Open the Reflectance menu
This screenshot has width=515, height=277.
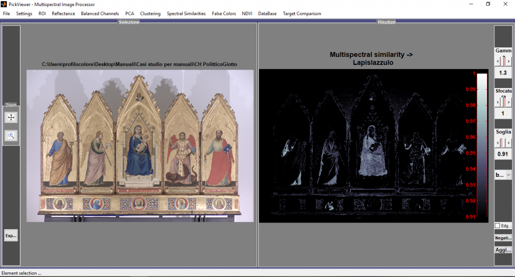click(x=63, y=14)
